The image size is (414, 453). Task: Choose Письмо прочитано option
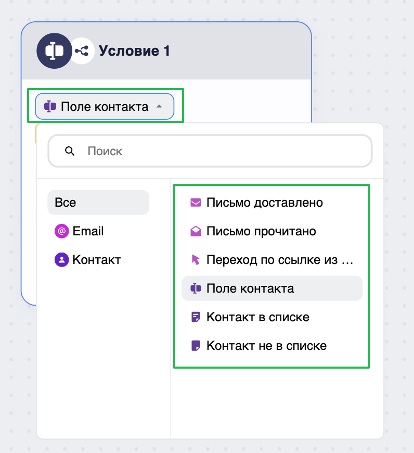272,231
